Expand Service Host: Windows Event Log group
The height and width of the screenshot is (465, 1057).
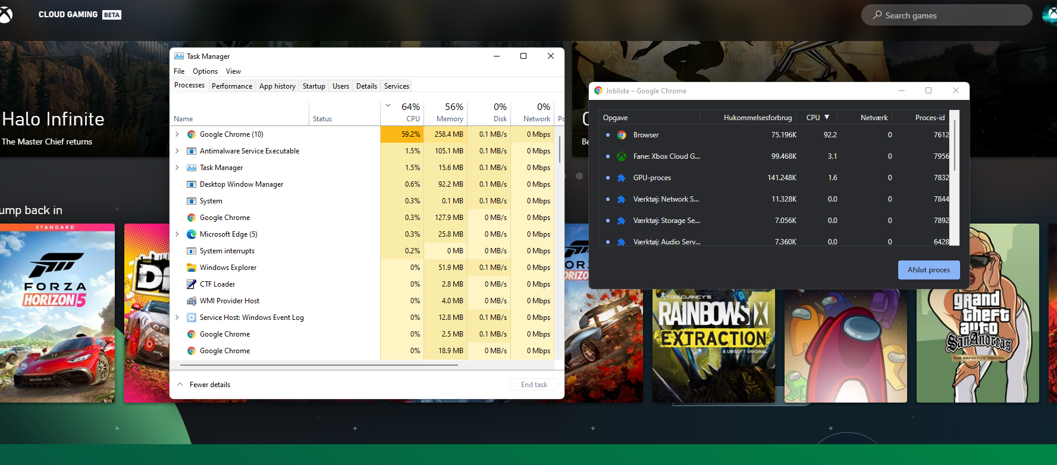[x=177, y=318]
